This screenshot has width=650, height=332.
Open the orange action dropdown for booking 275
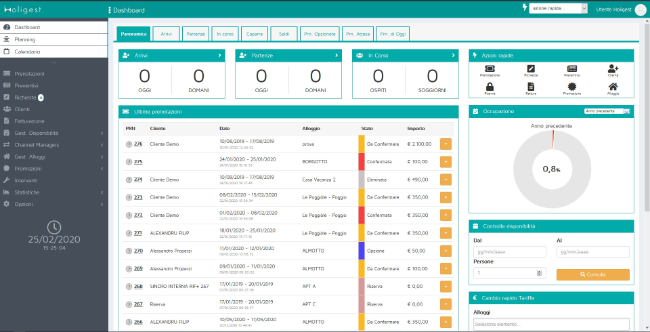[446, 162]
